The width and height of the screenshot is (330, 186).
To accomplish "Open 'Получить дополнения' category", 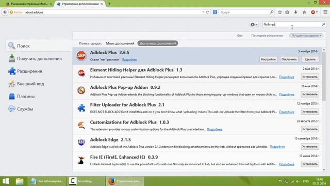I will tap(39, 58).
